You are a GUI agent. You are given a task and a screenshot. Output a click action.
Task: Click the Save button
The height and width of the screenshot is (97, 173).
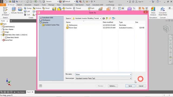pyautogui.click(x=130, y=86)
